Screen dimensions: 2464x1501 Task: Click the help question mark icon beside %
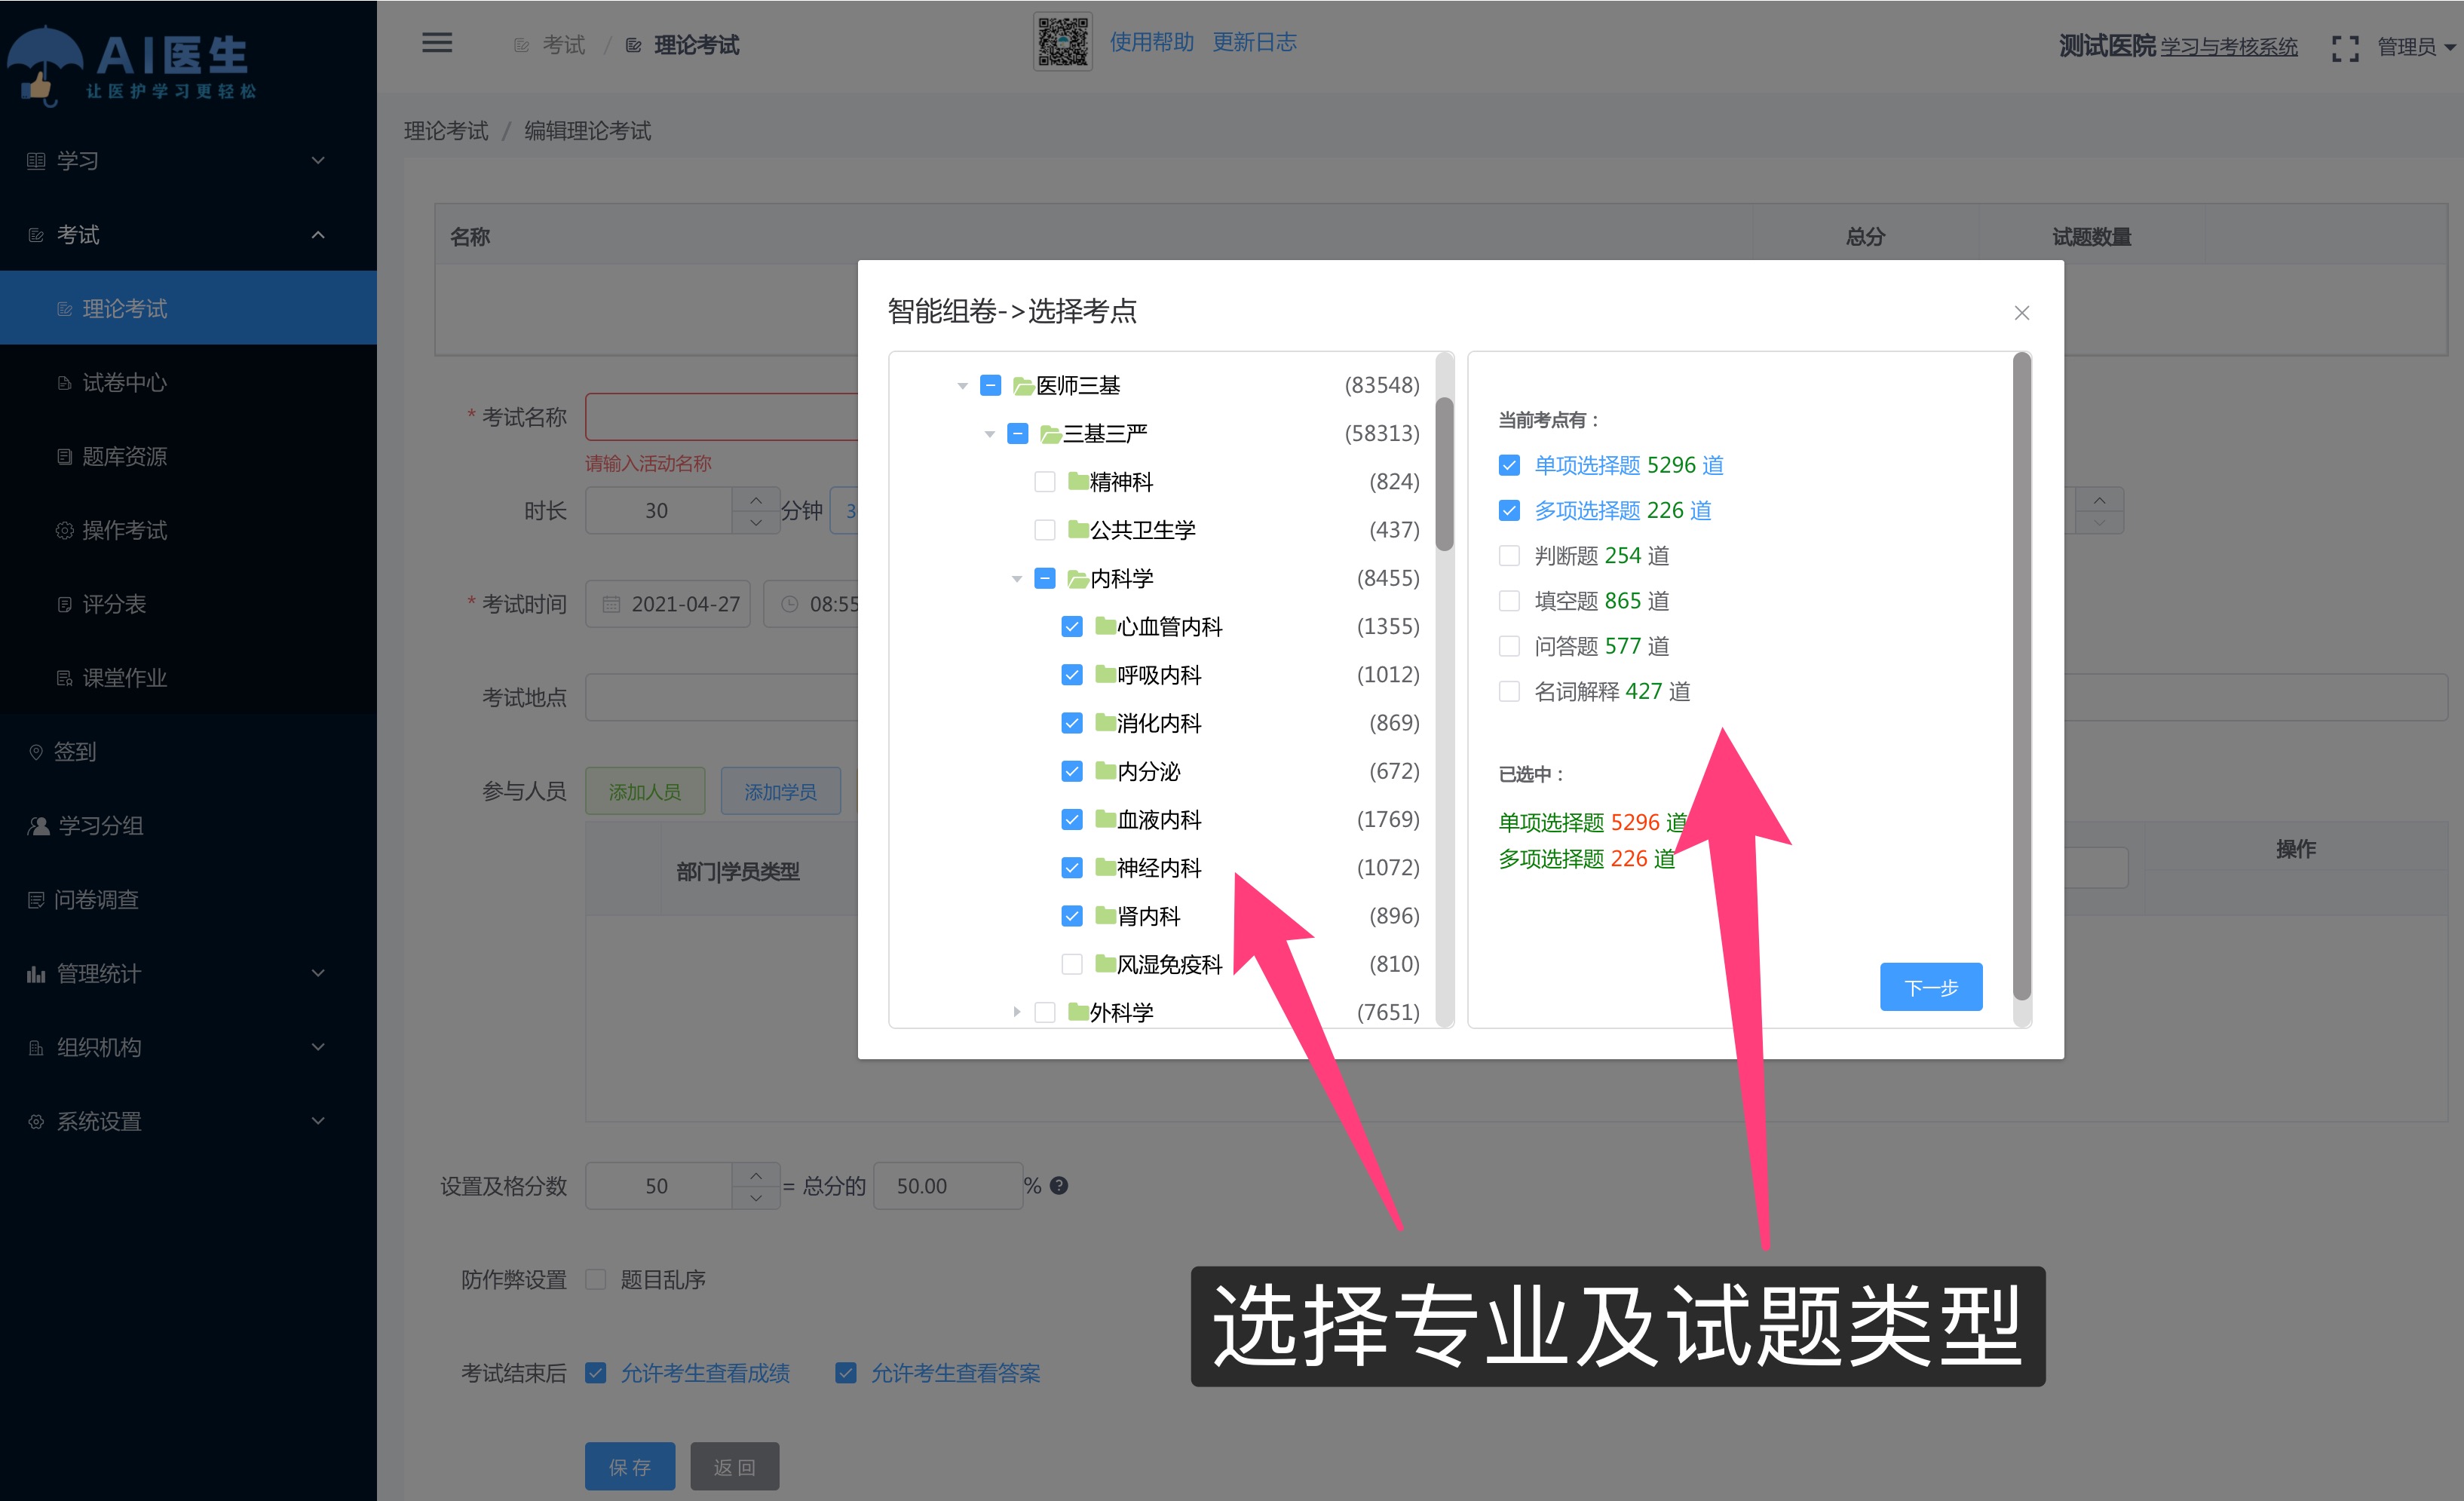pyautogui.click(x=1059, y=1185)
